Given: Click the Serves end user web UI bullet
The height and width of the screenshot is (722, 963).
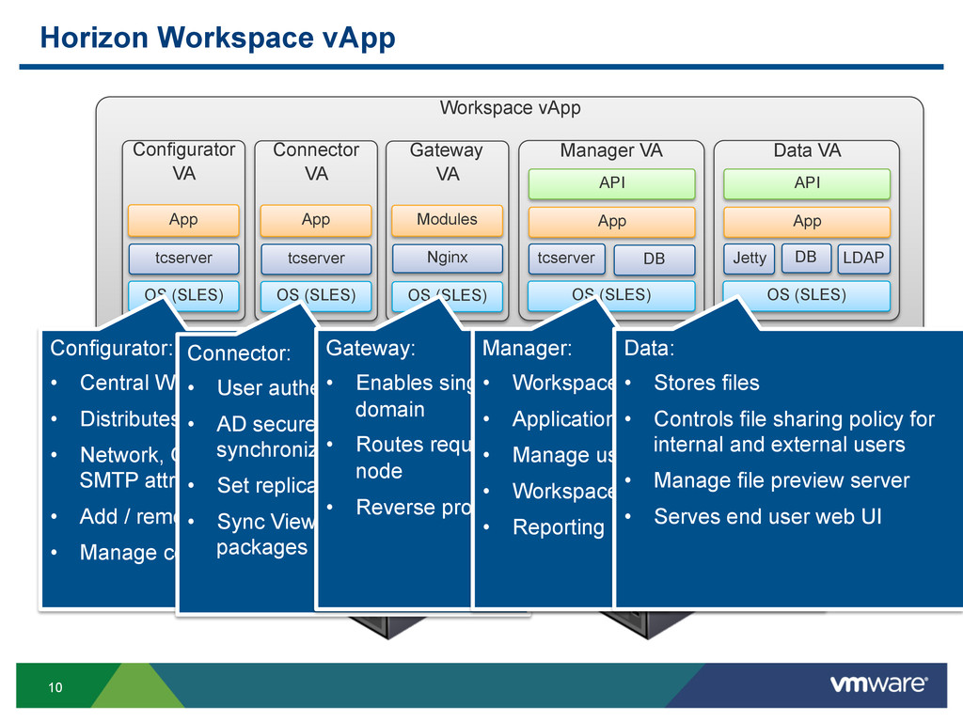Looking at the screenshot, I should (767, 517).
